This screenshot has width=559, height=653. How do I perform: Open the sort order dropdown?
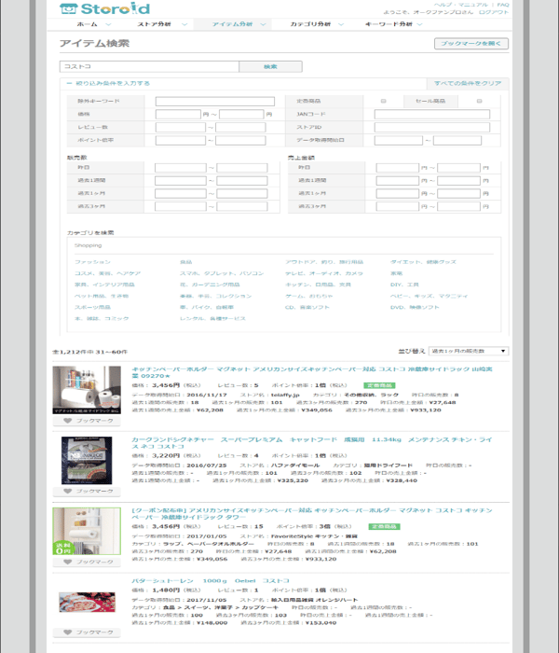click(469, 351)
